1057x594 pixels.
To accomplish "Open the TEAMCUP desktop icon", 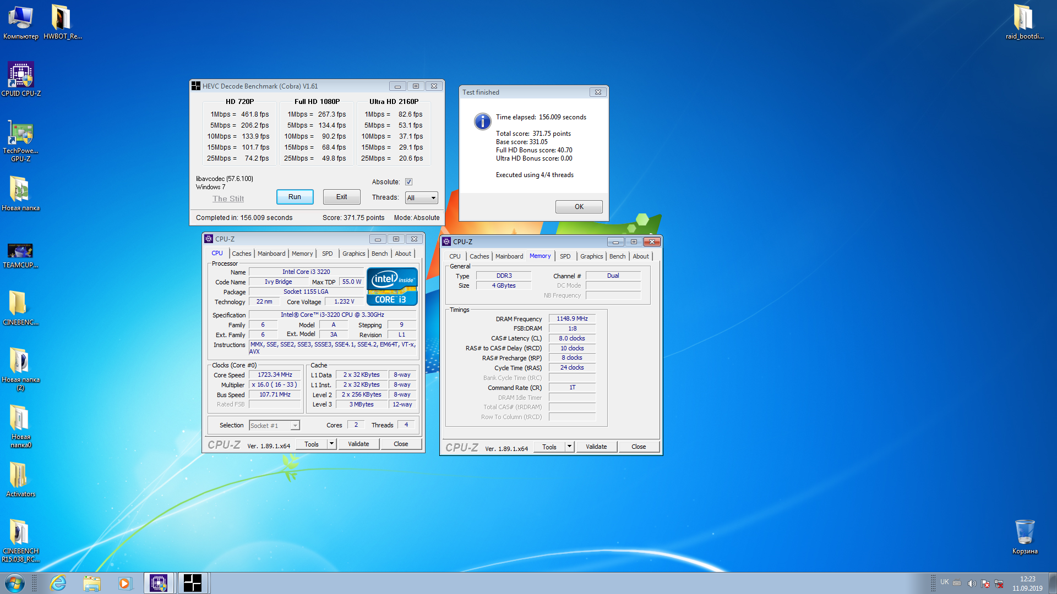I will (x=20, y=255).
